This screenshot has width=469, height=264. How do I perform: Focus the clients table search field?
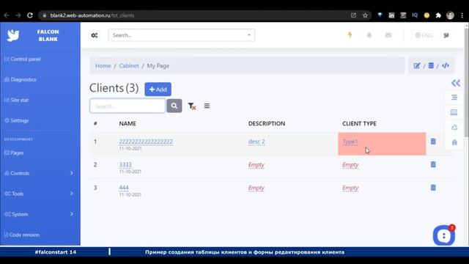click(128, 106)
